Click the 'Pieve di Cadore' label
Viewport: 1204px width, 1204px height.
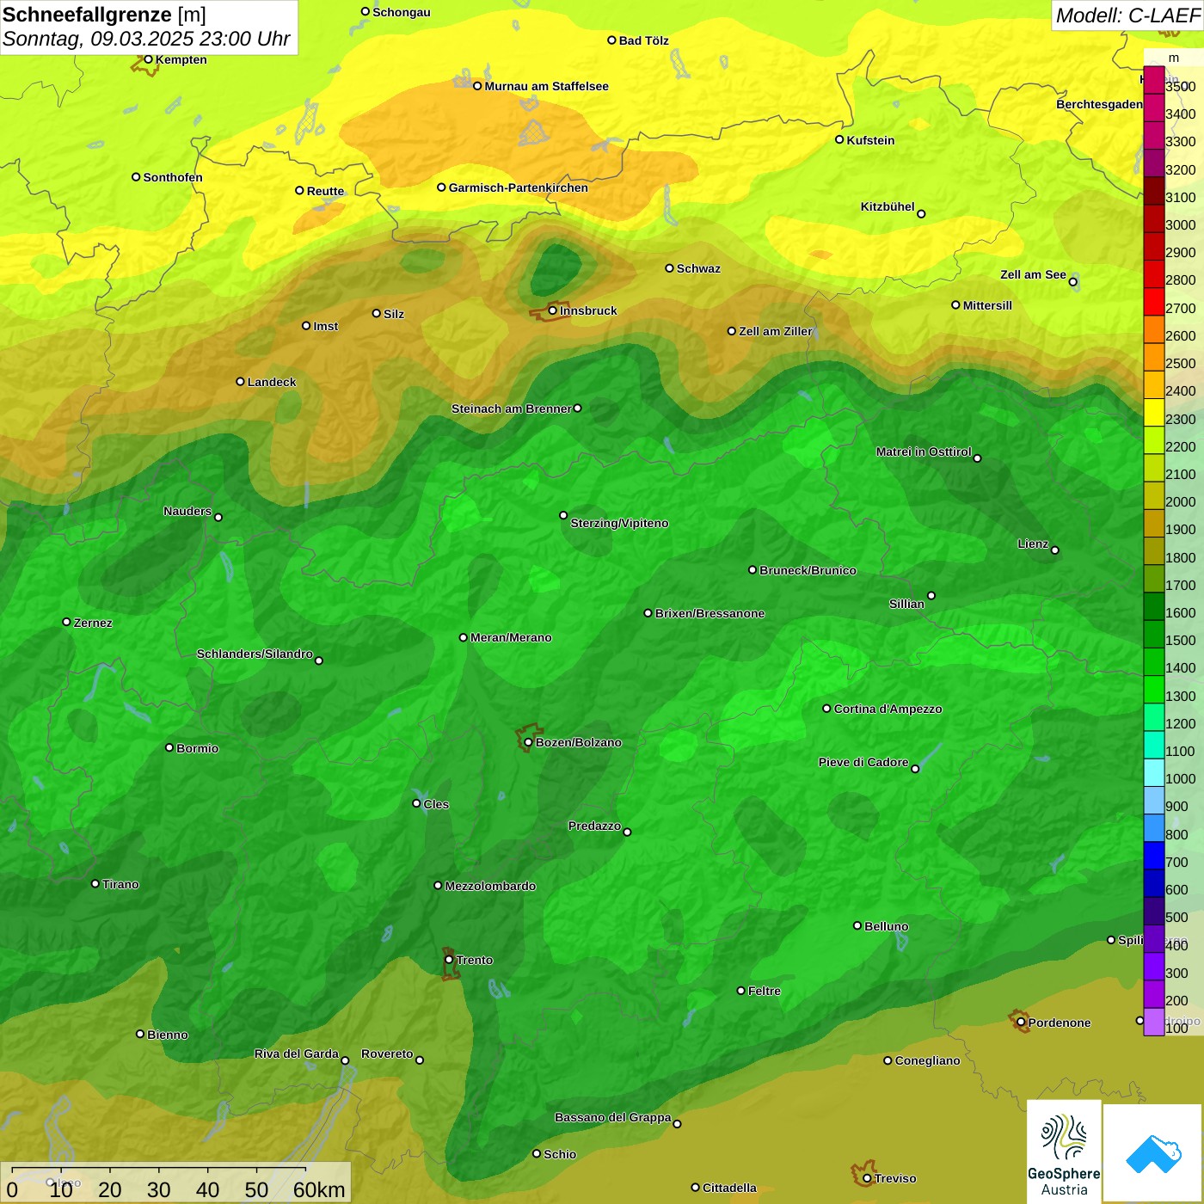(x=863, y=762)
